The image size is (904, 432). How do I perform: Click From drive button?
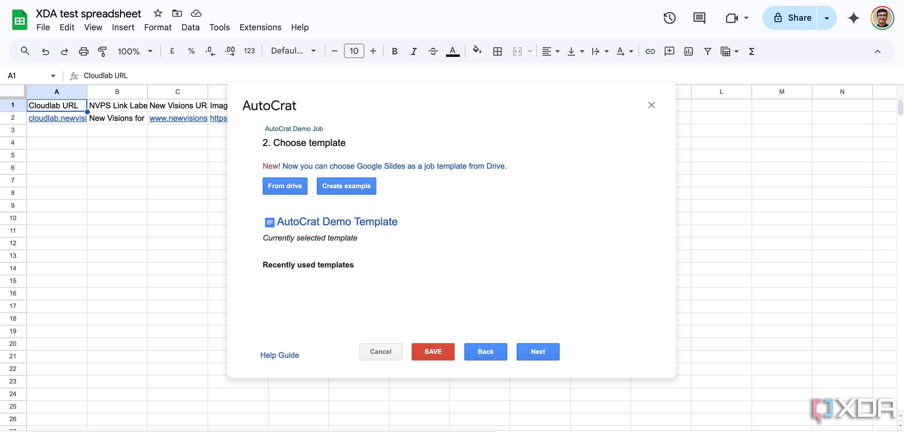tap(285, 186)
